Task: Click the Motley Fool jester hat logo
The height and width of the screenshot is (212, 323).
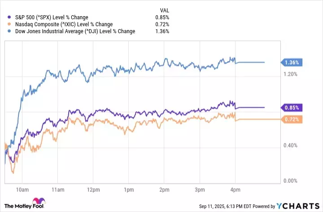Action: [35, 202]
